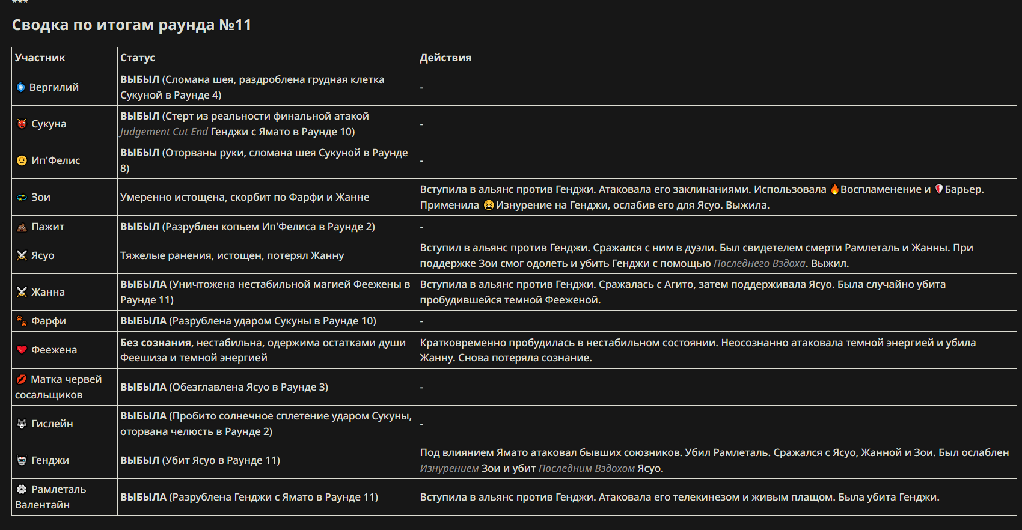Screen dimensions: 1022x530
Task: Click the Участник column header
Action: click(x=40, y=58)
